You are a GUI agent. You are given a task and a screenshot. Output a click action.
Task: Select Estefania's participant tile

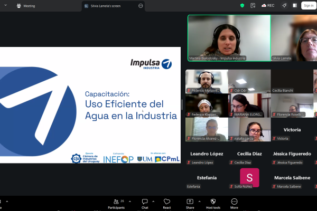[x=207, y=178]
